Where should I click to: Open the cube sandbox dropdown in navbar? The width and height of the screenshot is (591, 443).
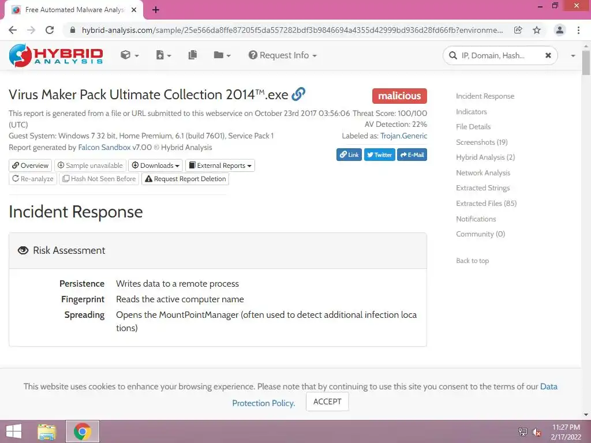[x=129, y=55]
